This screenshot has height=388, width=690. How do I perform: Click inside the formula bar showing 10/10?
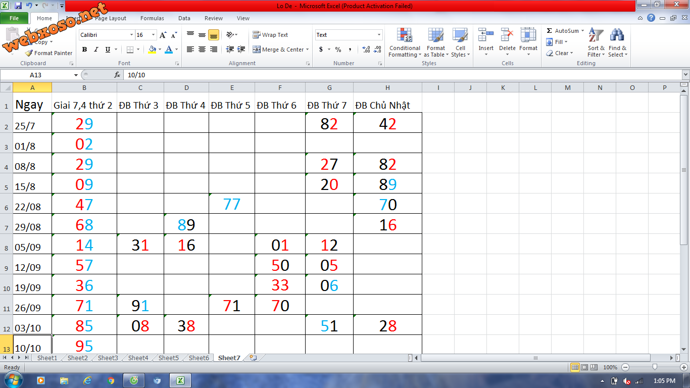354,75
